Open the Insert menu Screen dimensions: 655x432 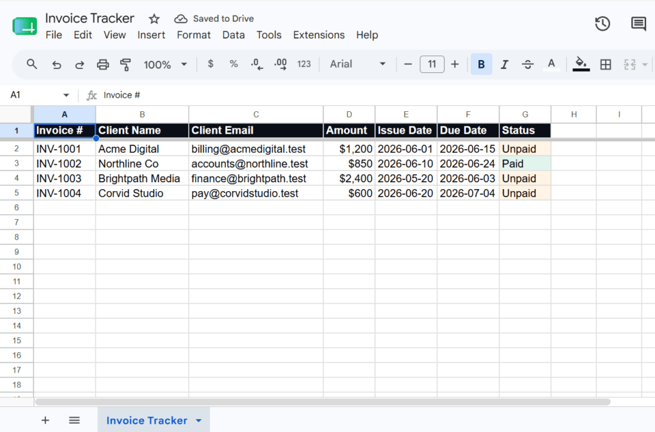coord(151,35)
